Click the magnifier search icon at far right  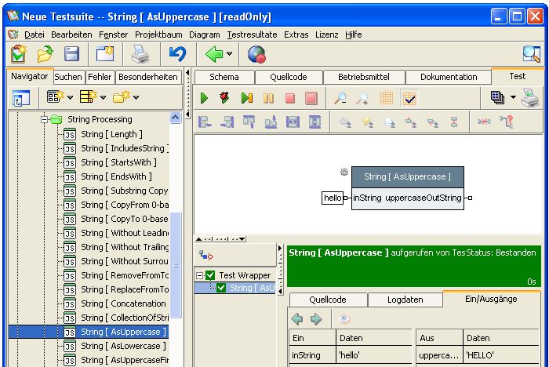tap(531, 54)
